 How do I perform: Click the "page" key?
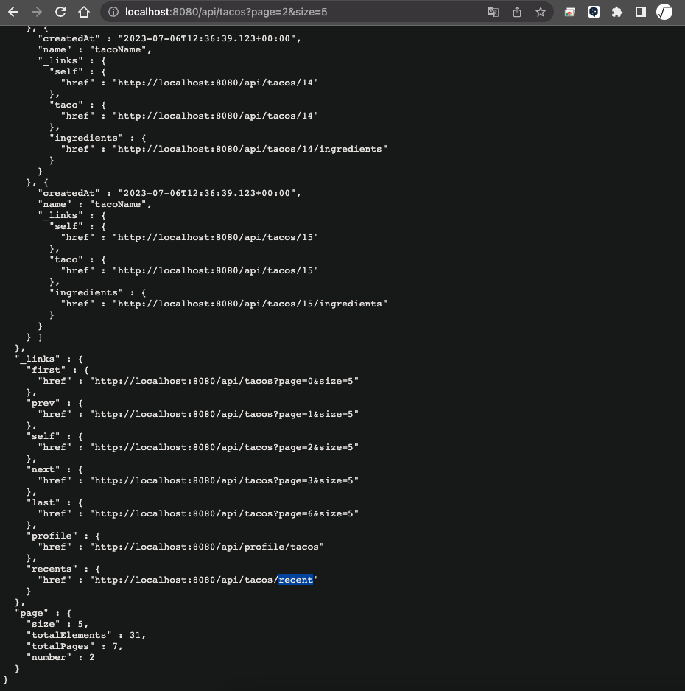pyautogui.click(x=31, y=613)
